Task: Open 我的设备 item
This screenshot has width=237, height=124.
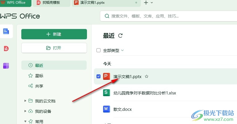Action: (x=43, y=111)
